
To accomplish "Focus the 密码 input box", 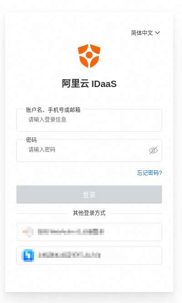I will [x=89, y=150].
